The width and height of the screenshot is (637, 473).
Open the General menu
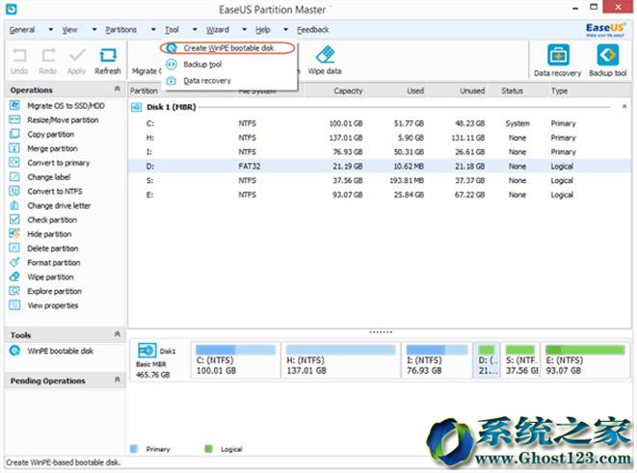pos(22,30)
